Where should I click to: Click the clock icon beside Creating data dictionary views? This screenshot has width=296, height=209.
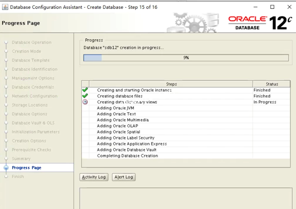pos(85,102)
